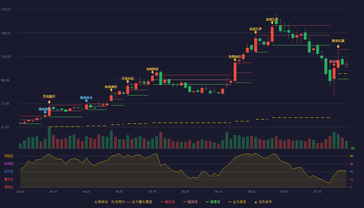The height and width of the screenshot is (208, 364).
Task: Click the 风险区 zone label
Action: 9,156
